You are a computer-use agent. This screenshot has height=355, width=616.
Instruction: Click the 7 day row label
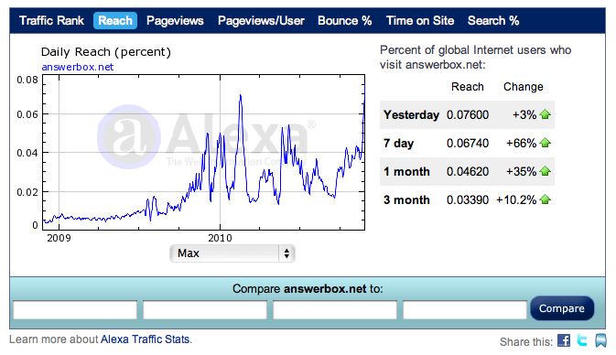pos(399,144)
